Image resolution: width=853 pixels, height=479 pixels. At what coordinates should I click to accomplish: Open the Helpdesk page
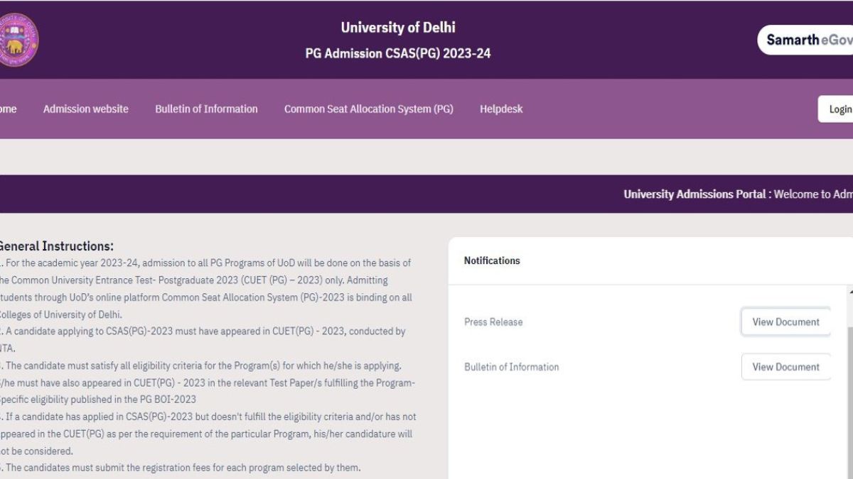point(500,109)
